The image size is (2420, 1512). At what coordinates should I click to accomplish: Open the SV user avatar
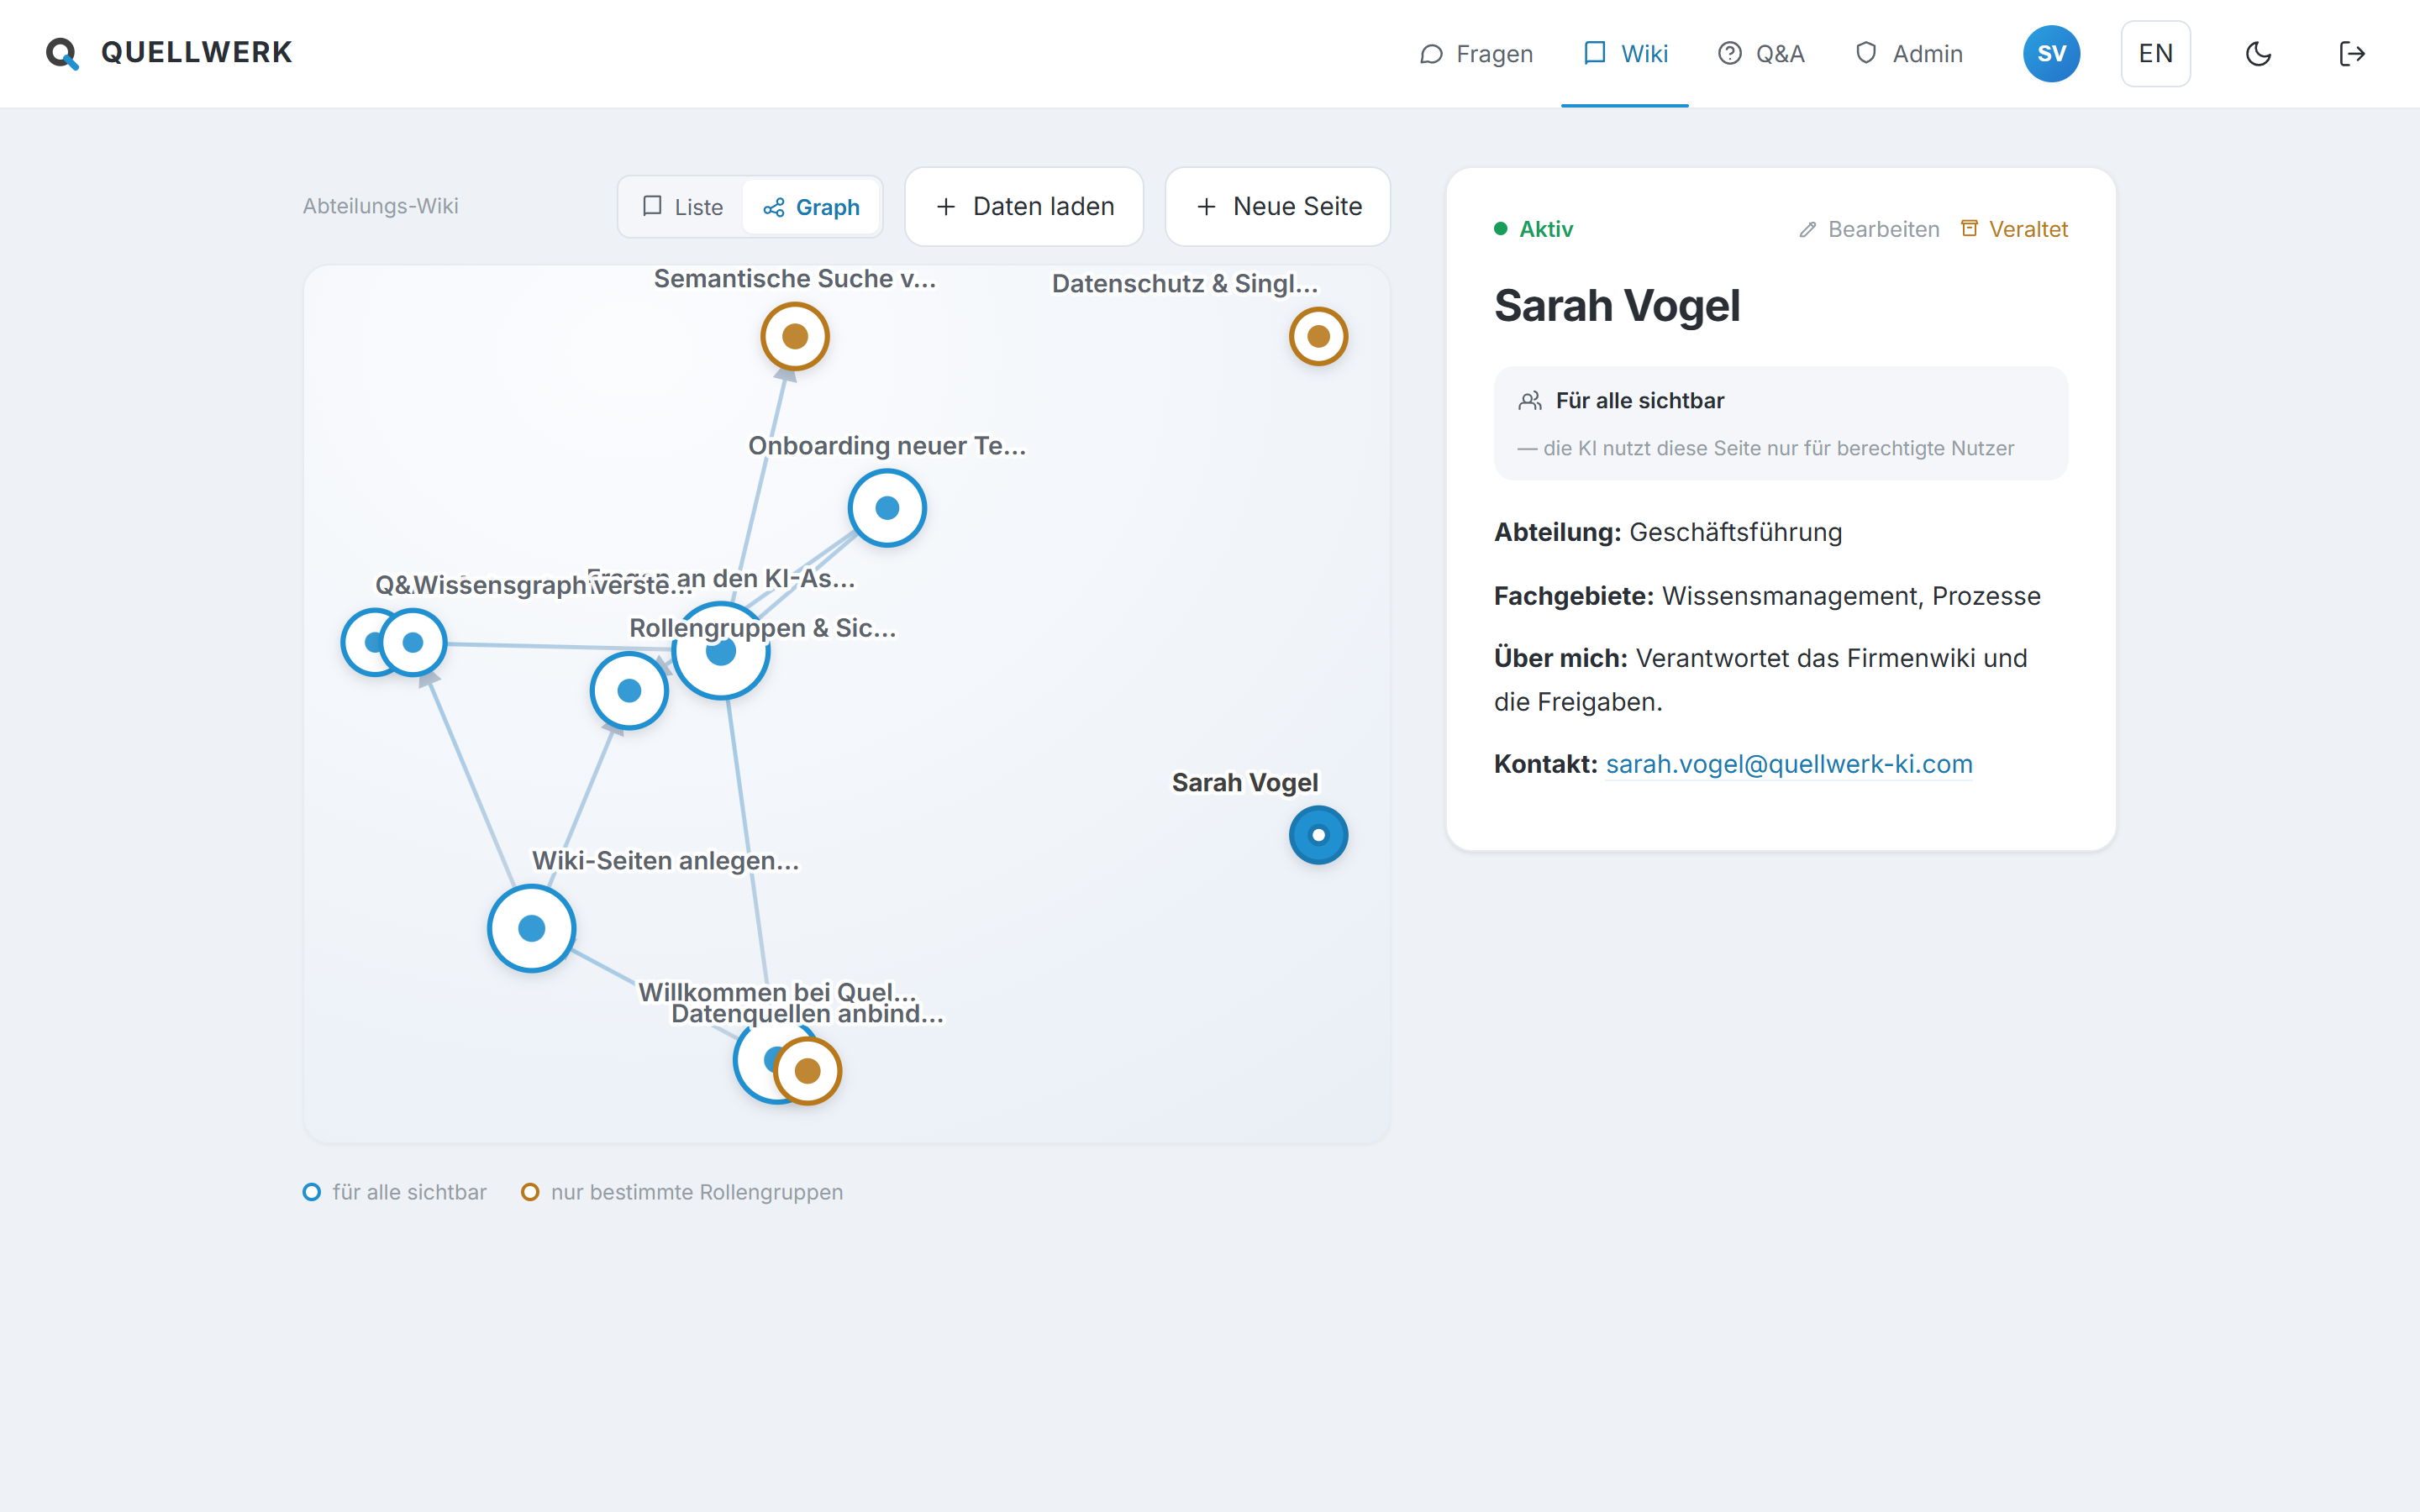coord(2051,54)
